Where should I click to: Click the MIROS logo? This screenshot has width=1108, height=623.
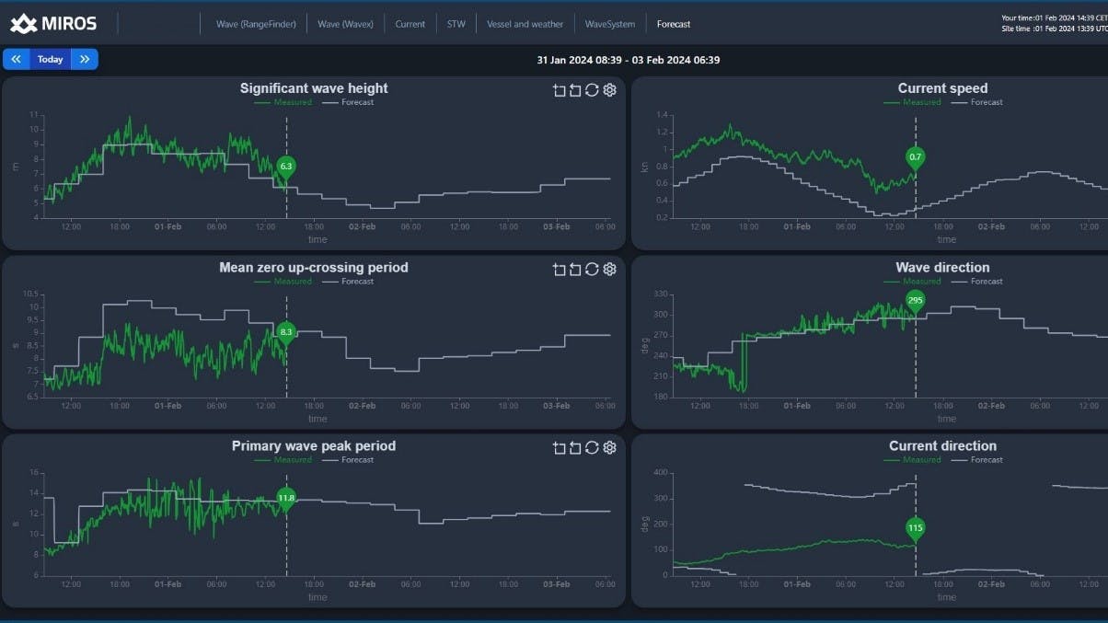click(x=57, y=23)
